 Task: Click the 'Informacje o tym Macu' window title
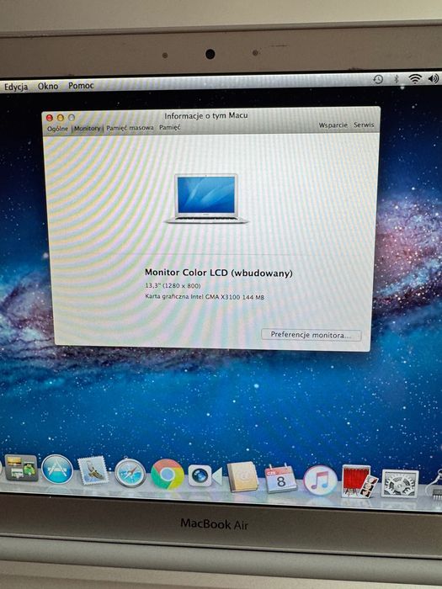(206, 116)
